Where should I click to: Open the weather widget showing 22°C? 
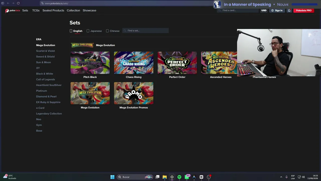tap(10, 177)
